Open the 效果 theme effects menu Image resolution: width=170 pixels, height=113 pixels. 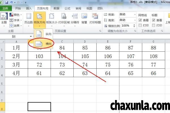[x=16, y=26]
